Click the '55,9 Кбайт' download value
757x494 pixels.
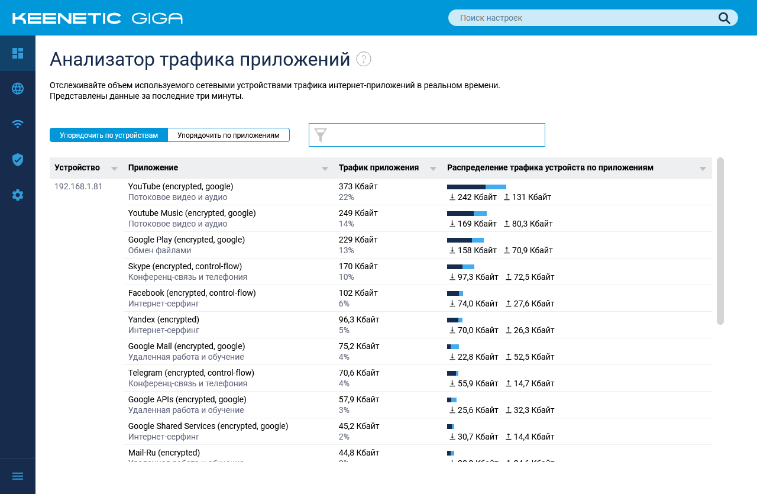click(478, 383)
